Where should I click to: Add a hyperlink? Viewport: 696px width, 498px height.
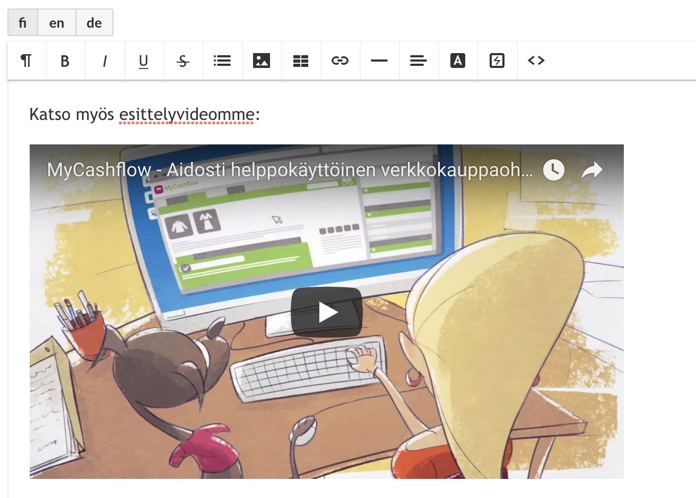(340, 61)
